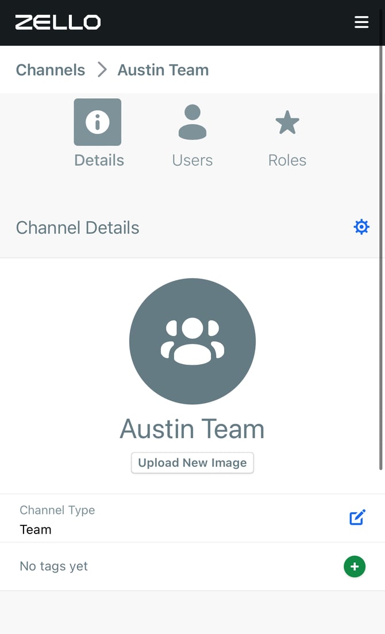Click Upload New Image button
385x634 pixels.
tap(192, 462)
